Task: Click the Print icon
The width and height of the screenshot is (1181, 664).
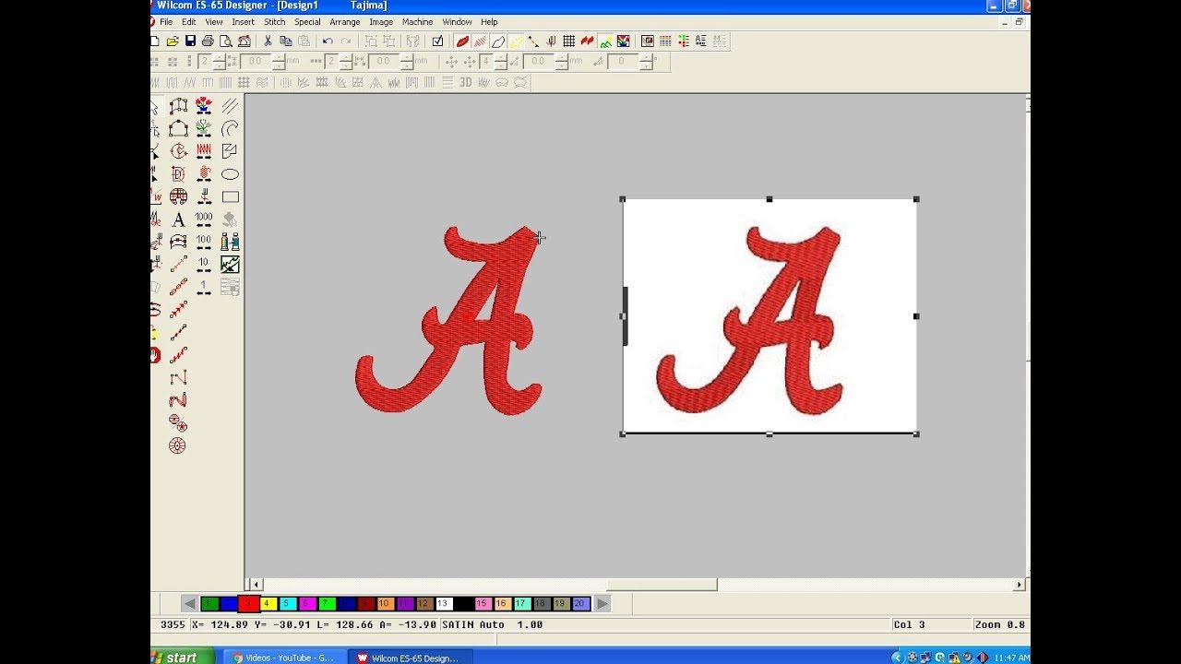Action: 208,41
